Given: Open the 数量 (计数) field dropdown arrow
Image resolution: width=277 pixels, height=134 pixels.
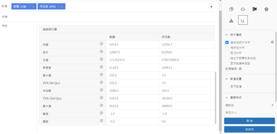Looking at the screenshot, I should pyautogui.click(x=30, y=6).
